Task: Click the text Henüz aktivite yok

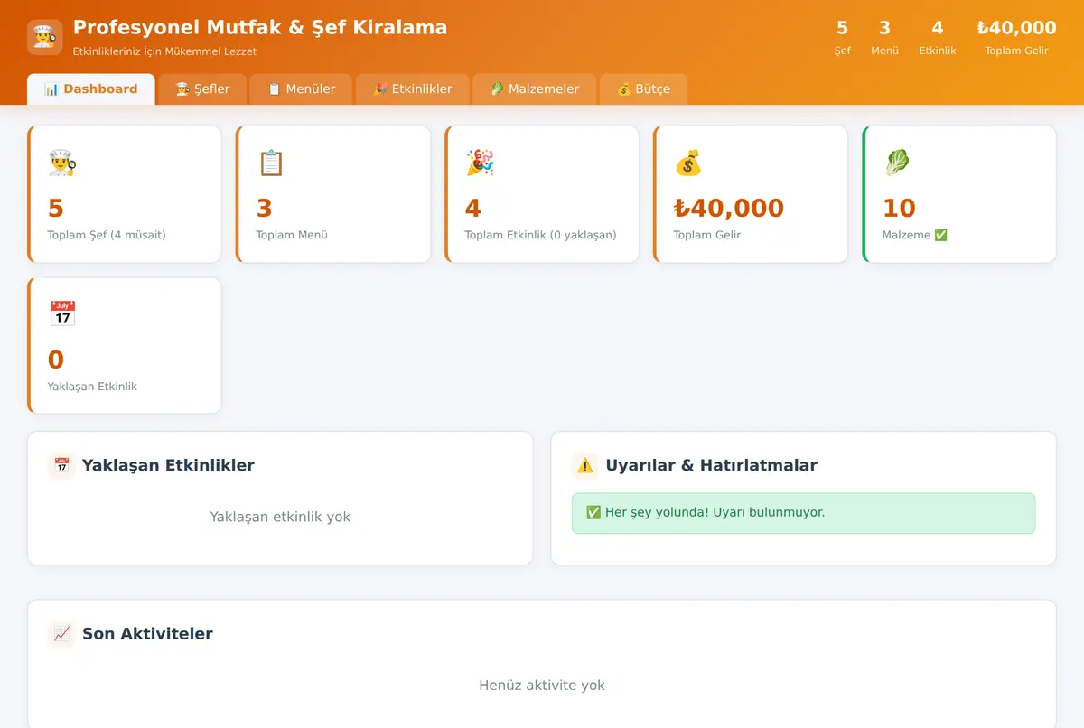Action: click(542, 686)
